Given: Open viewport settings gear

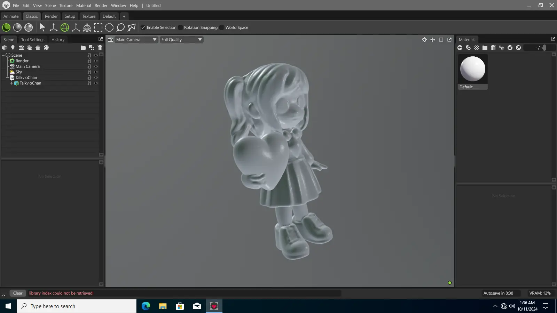Looking at the screenshot, I should coord(424,40).
